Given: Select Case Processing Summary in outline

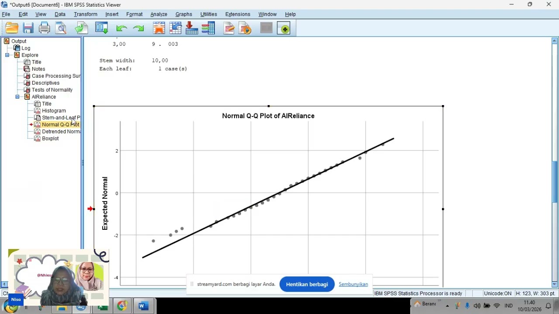Looking at the screenshot, I should pyautogui.click(x=56, y=76).
